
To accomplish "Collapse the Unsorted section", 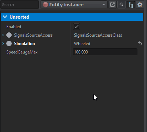I will click(5, 17).
